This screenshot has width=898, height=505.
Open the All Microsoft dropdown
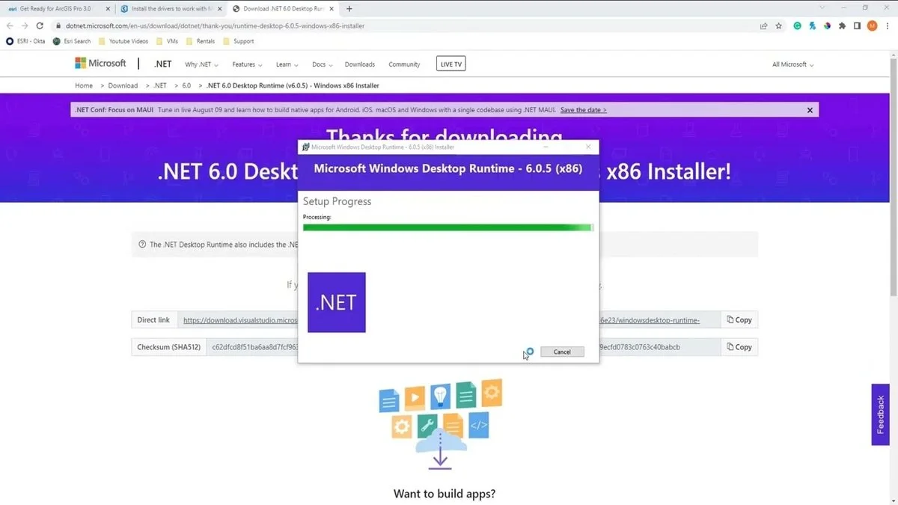coord(792,64)
